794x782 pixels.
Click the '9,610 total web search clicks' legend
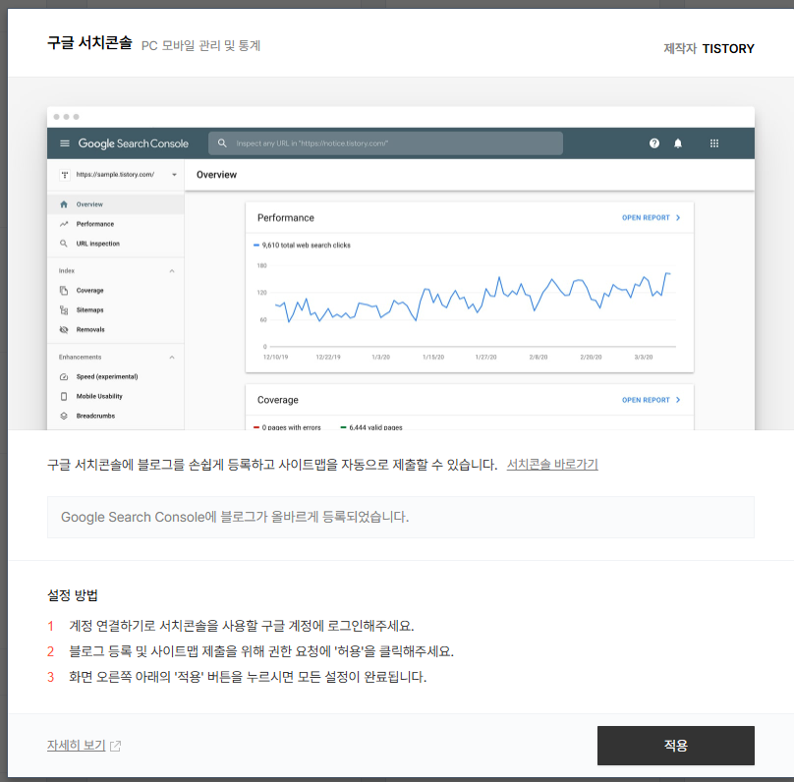303,245
